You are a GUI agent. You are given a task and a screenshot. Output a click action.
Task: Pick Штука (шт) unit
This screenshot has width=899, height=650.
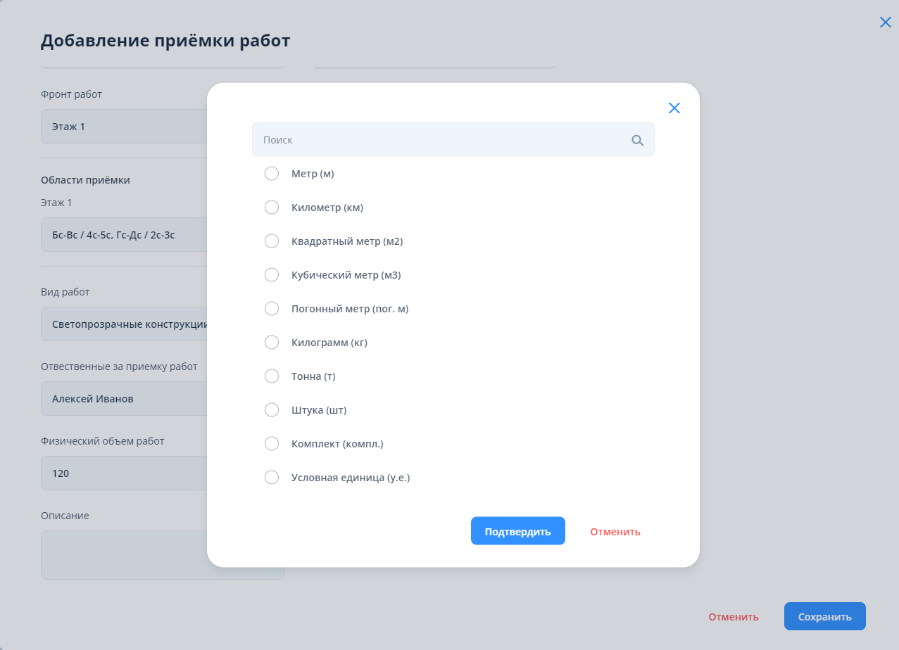tap(272, 410)
